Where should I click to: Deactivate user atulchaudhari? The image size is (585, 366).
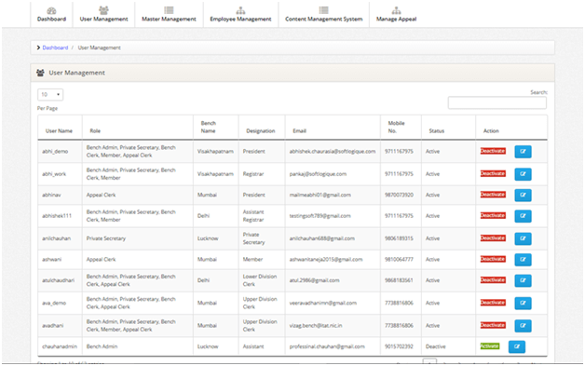(x=493, y=279)
